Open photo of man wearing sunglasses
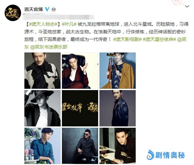 click(x=80, y=146)
